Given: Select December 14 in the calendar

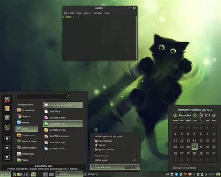Looking at the screenshot, I should 194,141.
